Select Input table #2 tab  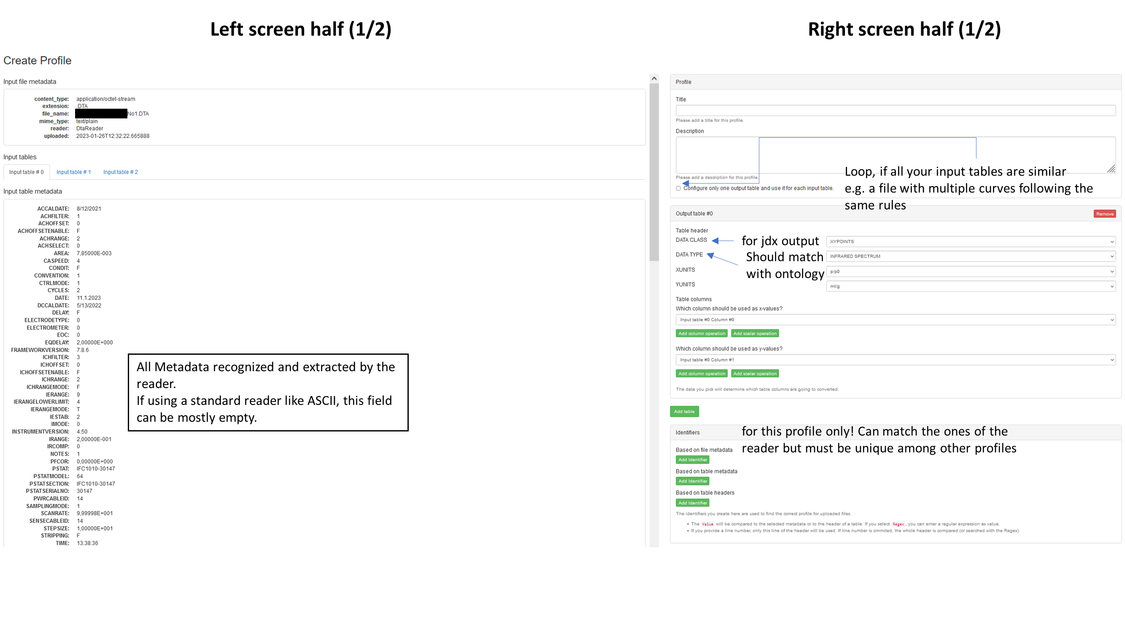pyautogui.click(x=121, y=171)
